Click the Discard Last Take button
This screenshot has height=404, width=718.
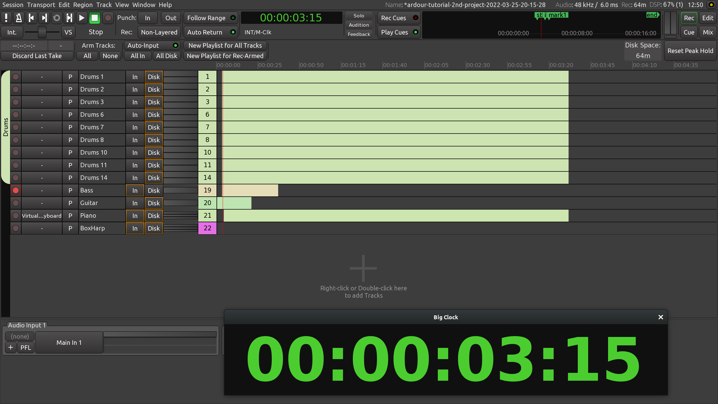pyautogui.click(x=37, y=56)
